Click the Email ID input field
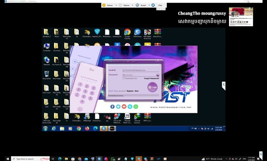The height and width of the screenshot is (161, 267). tap(140, 70)
